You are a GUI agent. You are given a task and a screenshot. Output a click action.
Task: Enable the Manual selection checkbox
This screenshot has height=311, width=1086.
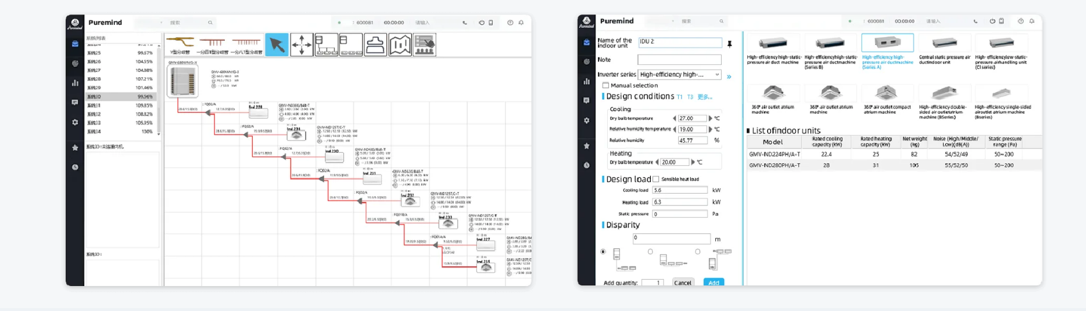605,85
